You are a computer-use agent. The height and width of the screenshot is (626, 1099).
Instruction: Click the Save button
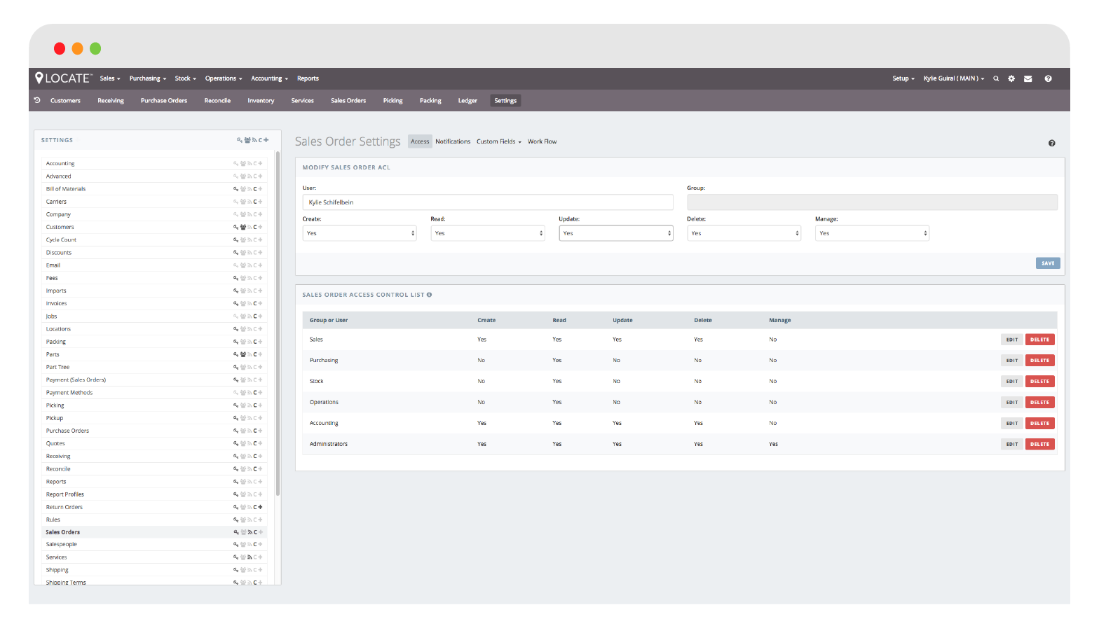tap(1048, 263)
